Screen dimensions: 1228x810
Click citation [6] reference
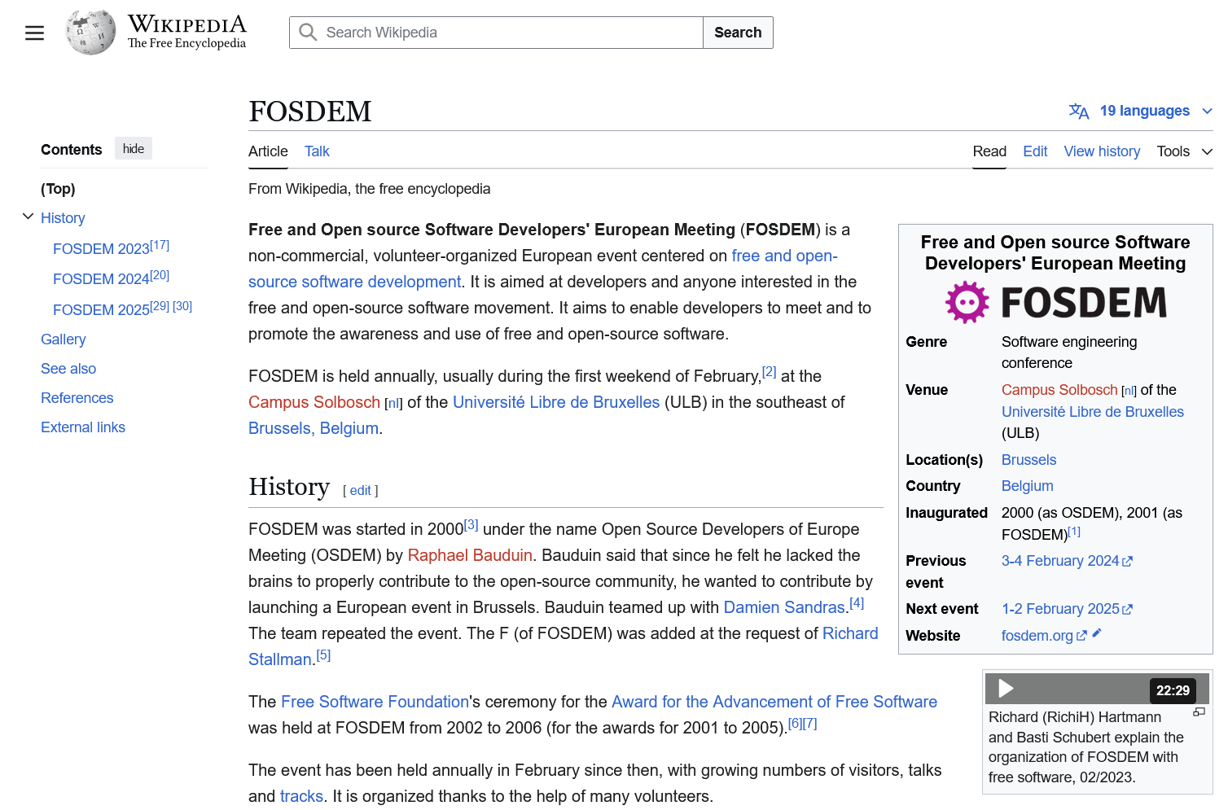(x=796, y=724)
